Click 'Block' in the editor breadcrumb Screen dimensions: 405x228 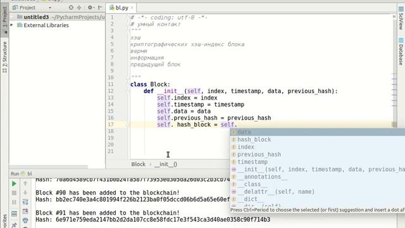point(138,164)
